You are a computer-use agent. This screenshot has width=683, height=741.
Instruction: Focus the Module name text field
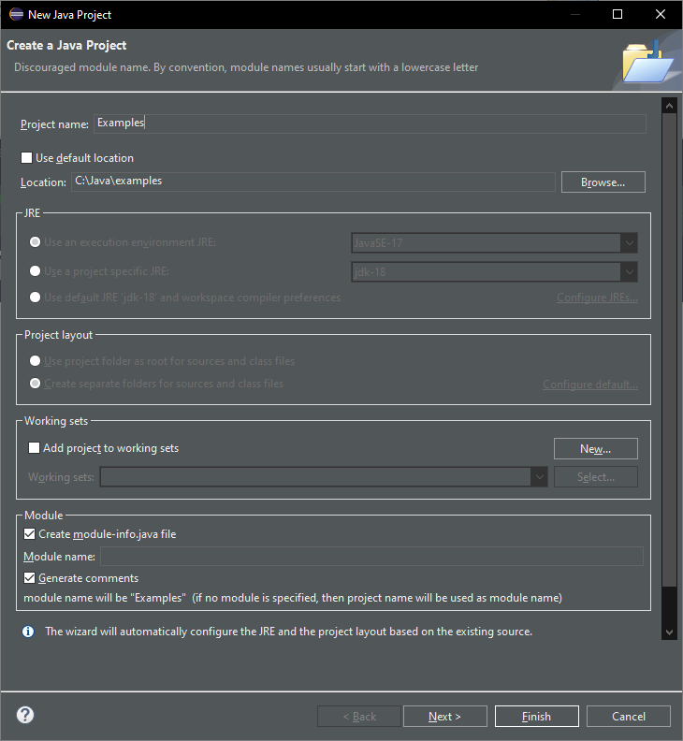point(371,557)
